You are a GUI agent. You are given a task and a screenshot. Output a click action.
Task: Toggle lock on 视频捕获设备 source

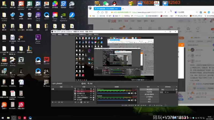[x=93, y=93]
